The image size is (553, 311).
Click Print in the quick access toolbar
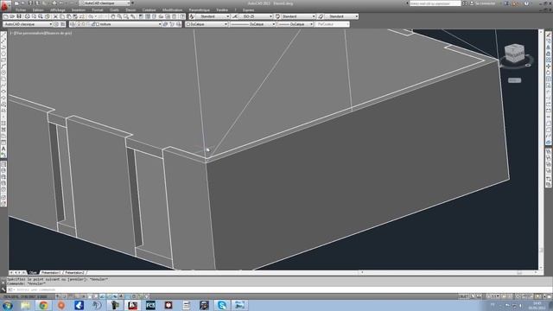54,3
